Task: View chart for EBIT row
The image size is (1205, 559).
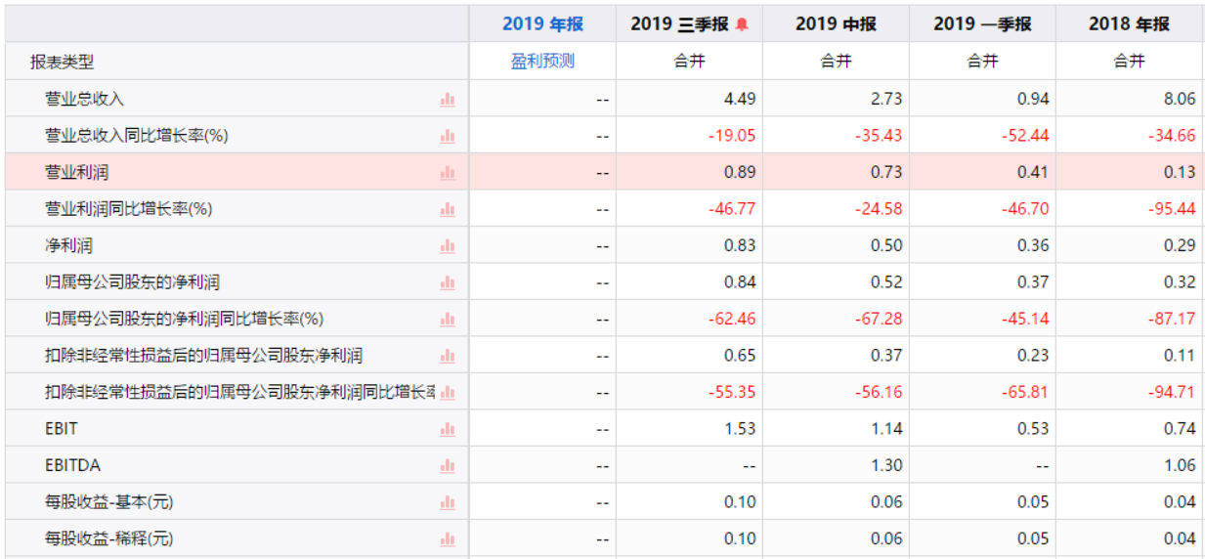Action: (x=448, y=429)
